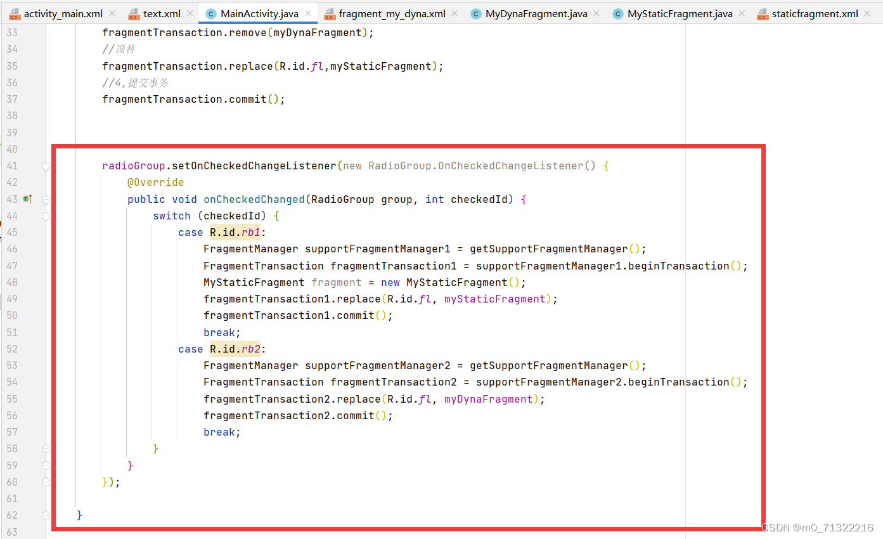The height and width of the screenshot is (539, 883).
Task: Click the Java class icon on MyStaticFragment.java tab
Action: (x=617, y=13)
